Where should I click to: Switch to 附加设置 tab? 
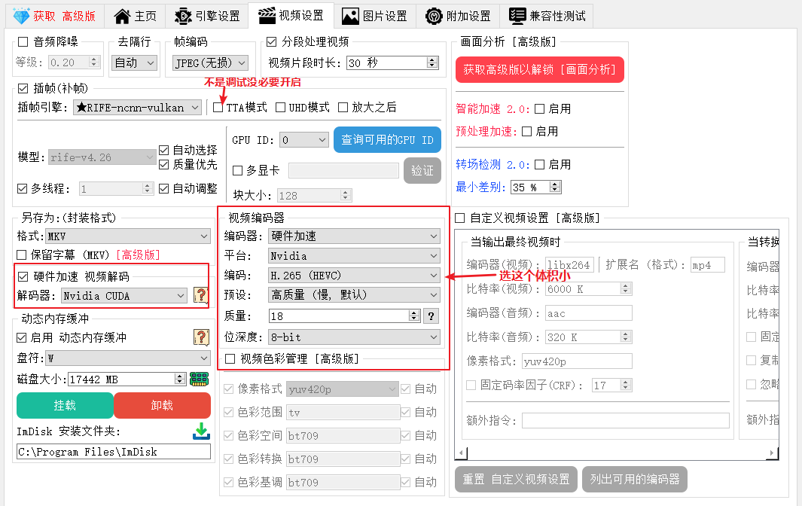(x=458, y=16)
